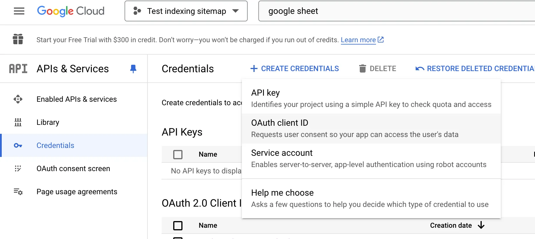Click the OAuth consent screen icon
Image resolution: width=535 pixels, height=239 pixels.
point(18,168)
